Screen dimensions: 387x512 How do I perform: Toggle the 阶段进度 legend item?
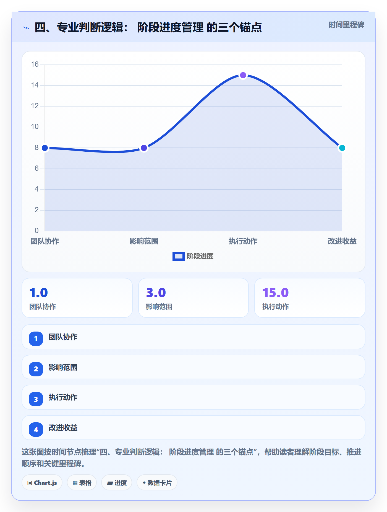click(x=193, y=256)
